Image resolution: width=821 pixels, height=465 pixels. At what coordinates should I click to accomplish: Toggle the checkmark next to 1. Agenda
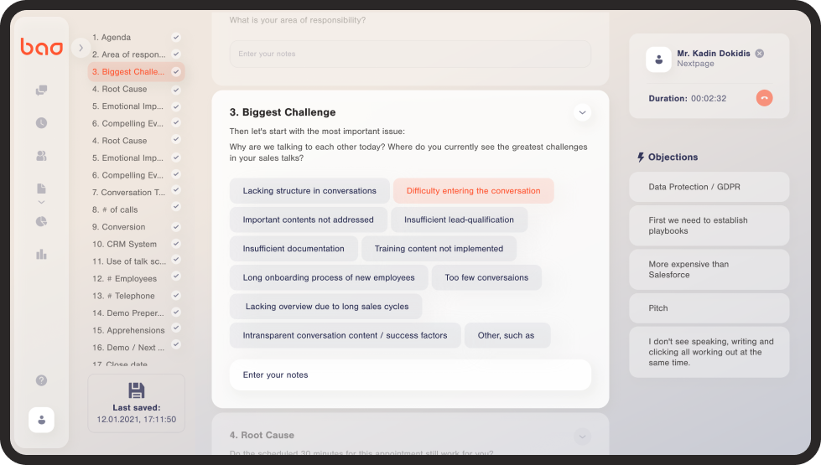pos(176,37)
